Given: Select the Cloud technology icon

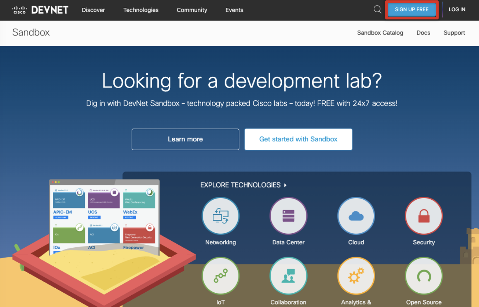Looking at the screenshot, I should pos(356,216).
